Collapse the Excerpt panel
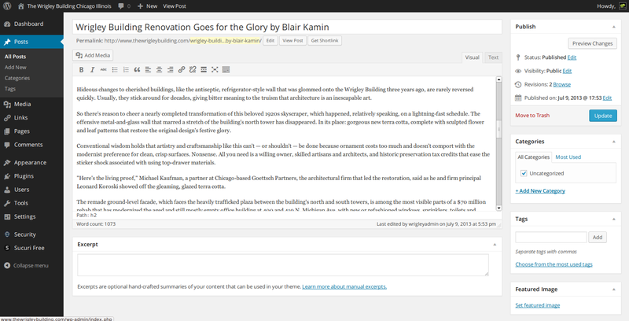The width and height of the screenshot is (629, 321). 495,245
